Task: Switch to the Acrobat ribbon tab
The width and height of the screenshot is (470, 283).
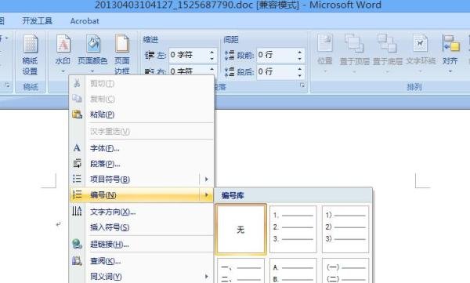Action: point(85,21)
